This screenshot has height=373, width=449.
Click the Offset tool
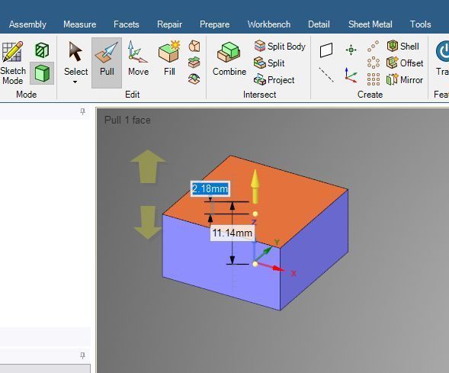[405, 63]
